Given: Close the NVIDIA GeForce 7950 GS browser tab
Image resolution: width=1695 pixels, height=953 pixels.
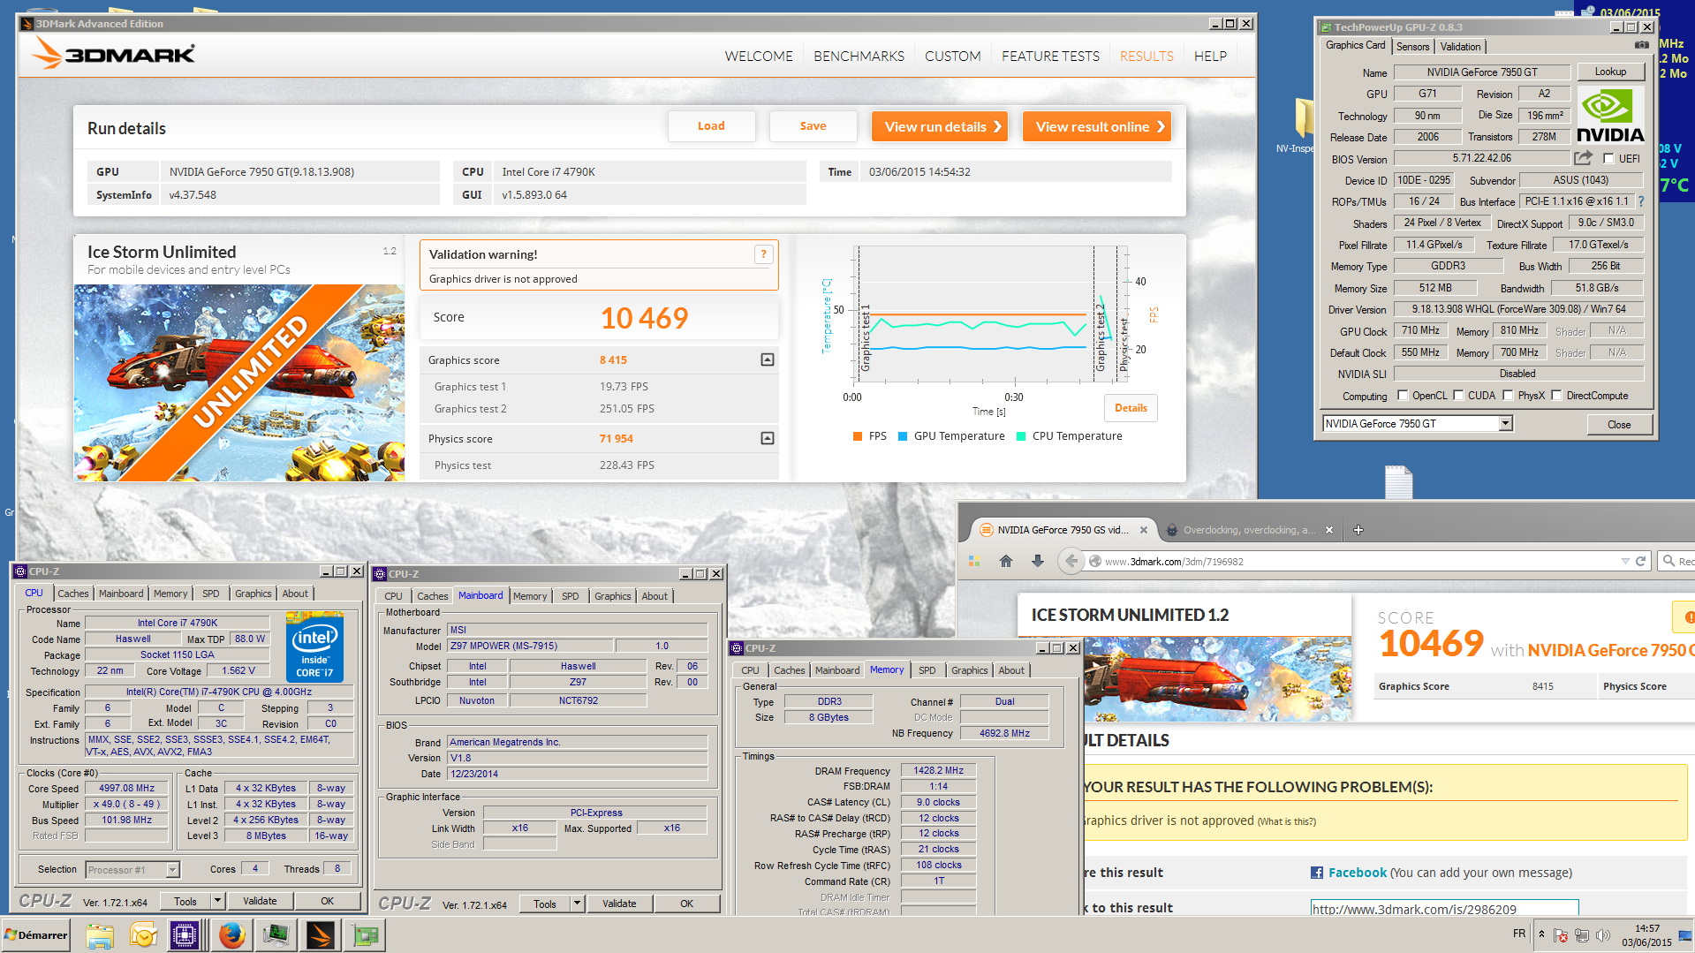Looking at the screenshot, I should tap(1144, 530).
